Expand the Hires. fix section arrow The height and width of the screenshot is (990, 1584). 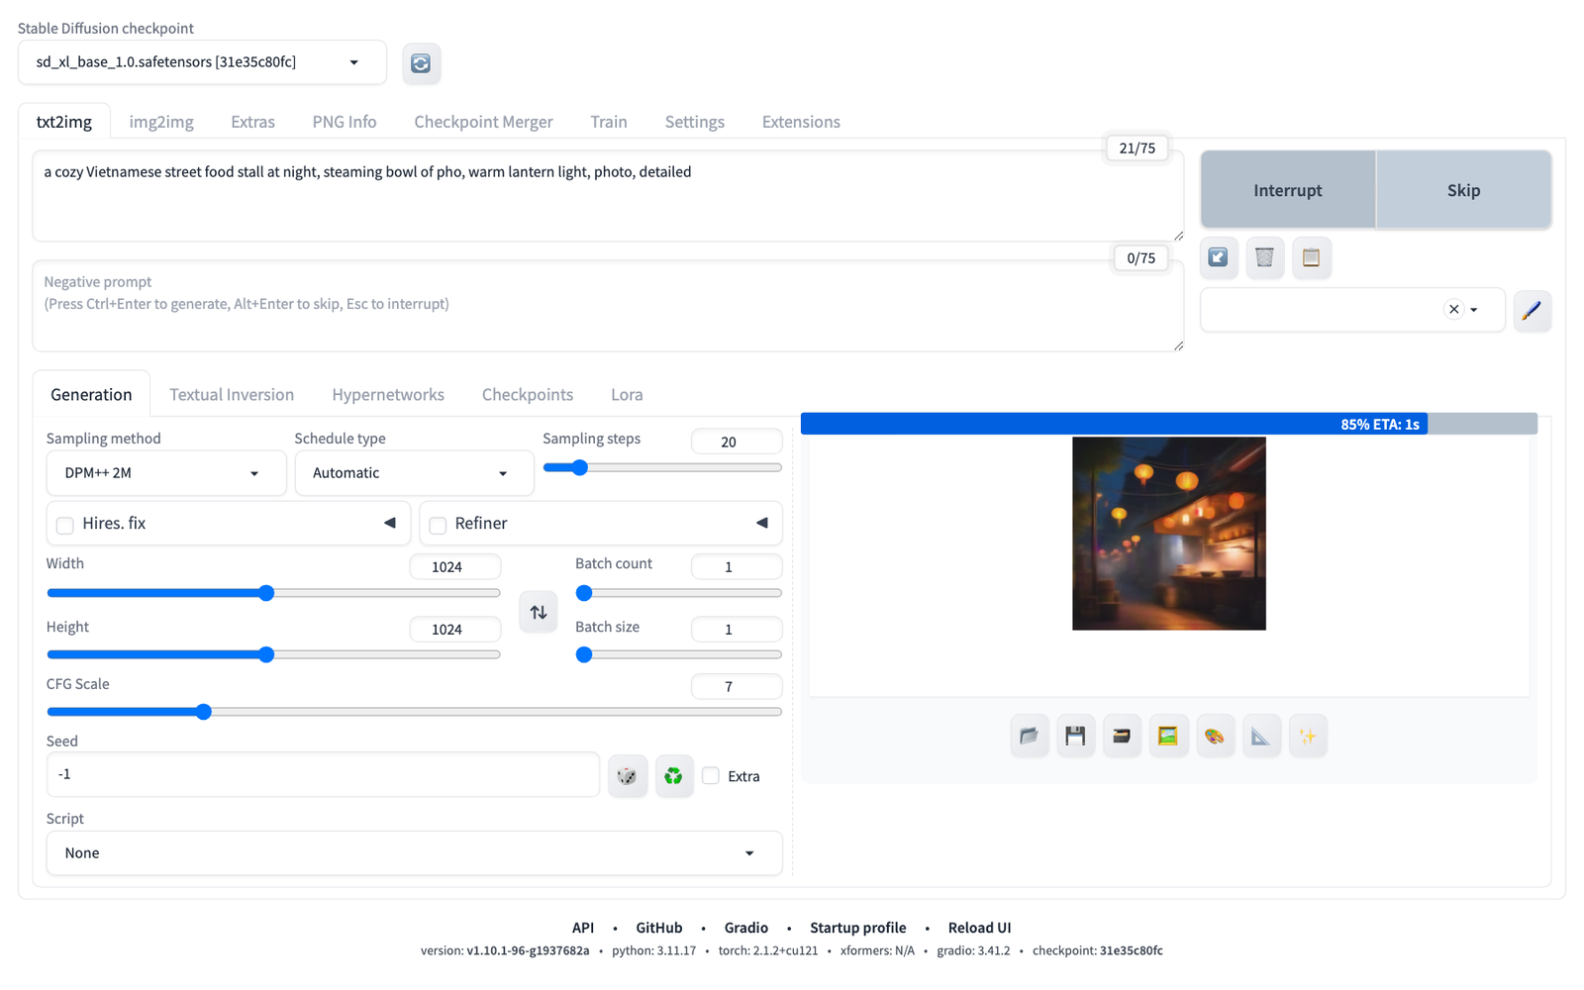pos(390,523)
